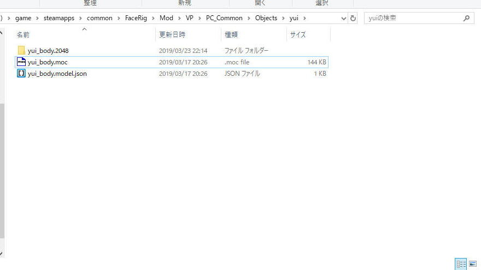Select the yui_body.model.json file icon
Image resolution: width=481 pixels, height=270 pixels.
(x=21, y=74)
